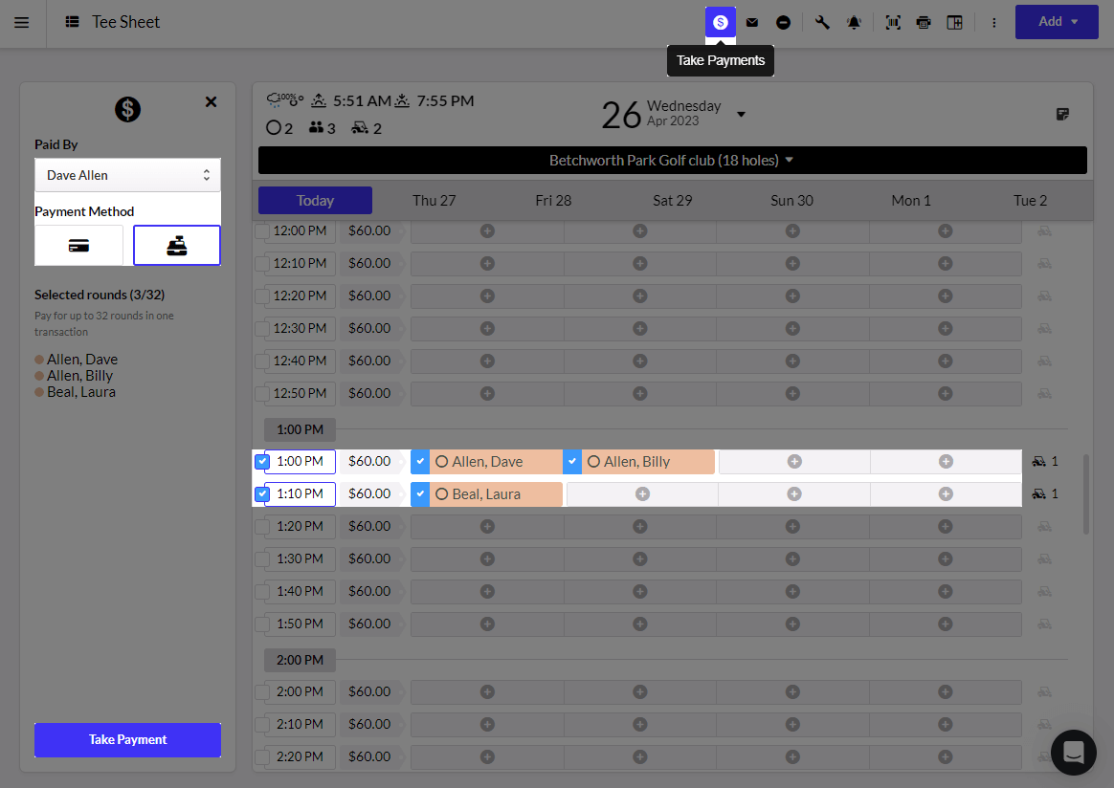This screenshot has height=788, width=1114.
Task: Click Beal, Laura in selected rounds list
Action: click(81, 392)
